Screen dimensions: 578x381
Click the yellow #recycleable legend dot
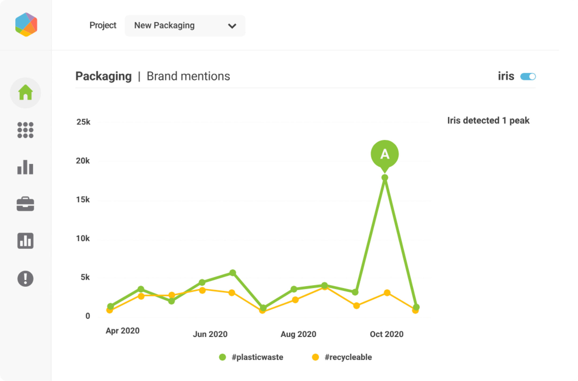click(316, 357)
